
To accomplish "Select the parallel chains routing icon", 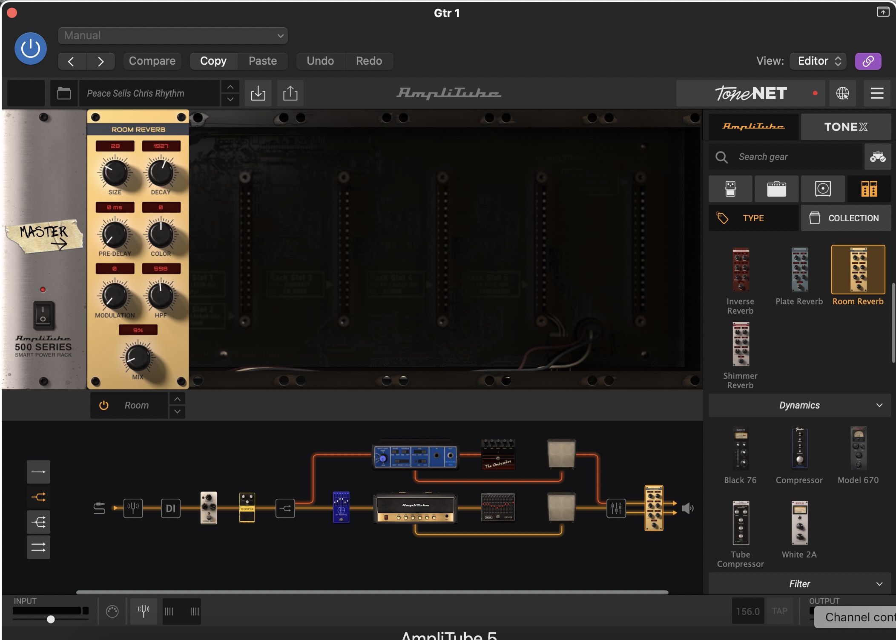I will tap(38, 547).
